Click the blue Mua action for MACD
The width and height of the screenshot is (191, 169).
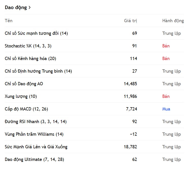(166, 109)
